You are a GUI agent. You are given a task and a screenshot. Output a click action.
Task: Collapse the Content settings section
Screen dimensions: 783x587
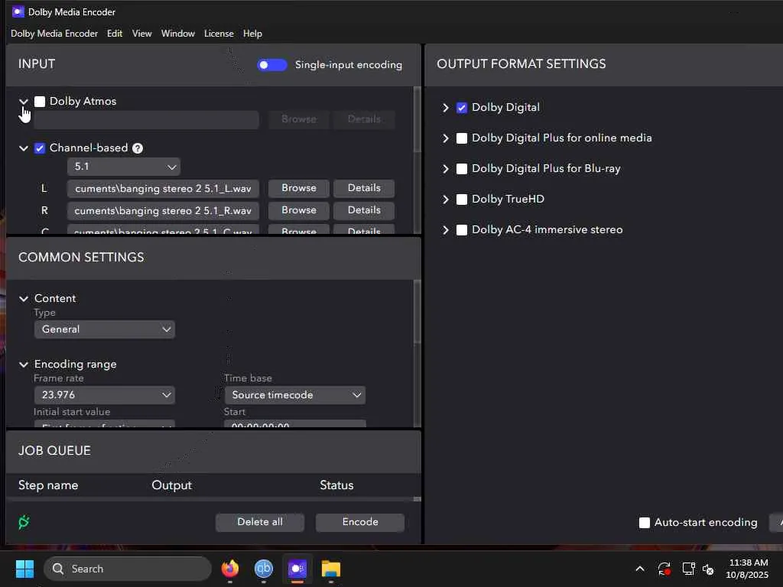click(x=24, y=299)
